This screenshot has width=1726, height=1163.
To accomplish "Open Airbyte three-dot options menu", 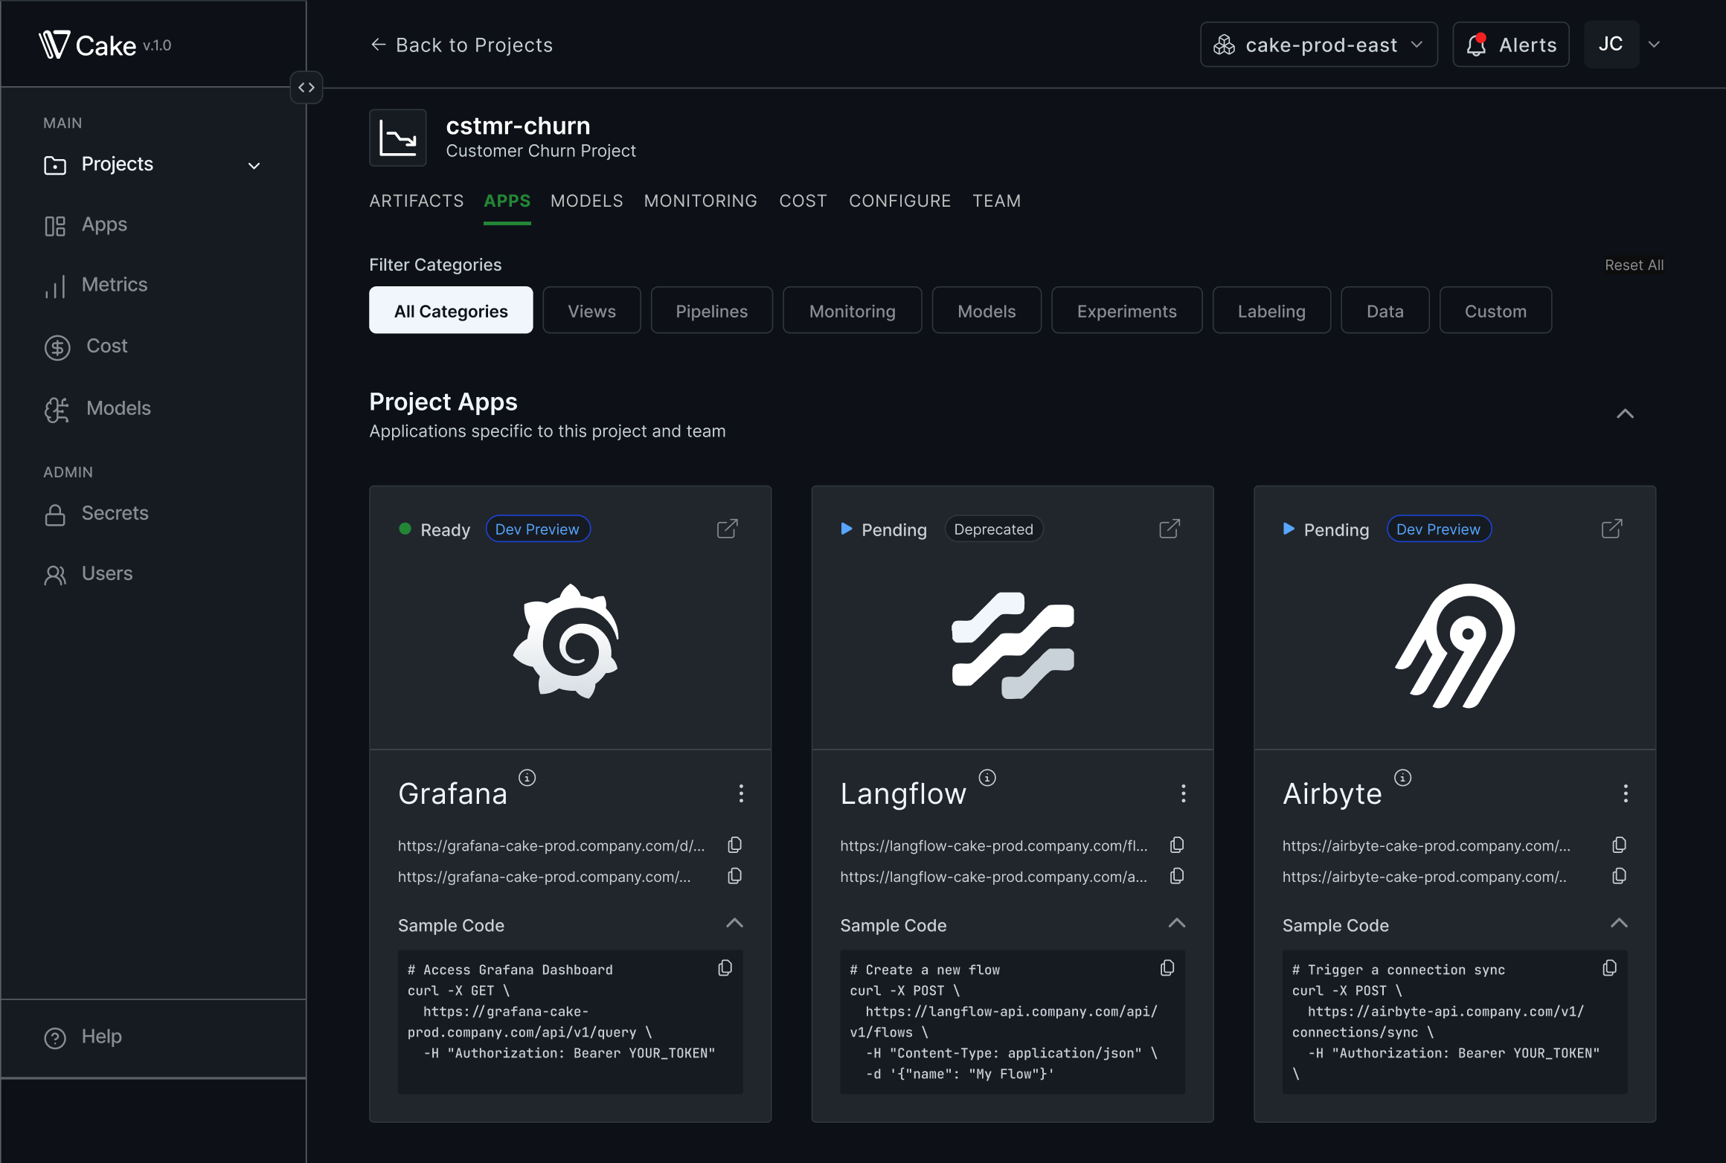I will coord(1625,793).
